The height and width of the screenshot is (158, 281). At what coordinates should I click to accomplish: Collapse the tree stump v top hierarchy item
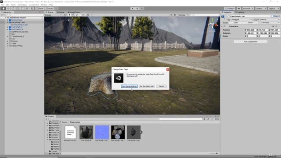pyautogui.click(x=8, y=22)
